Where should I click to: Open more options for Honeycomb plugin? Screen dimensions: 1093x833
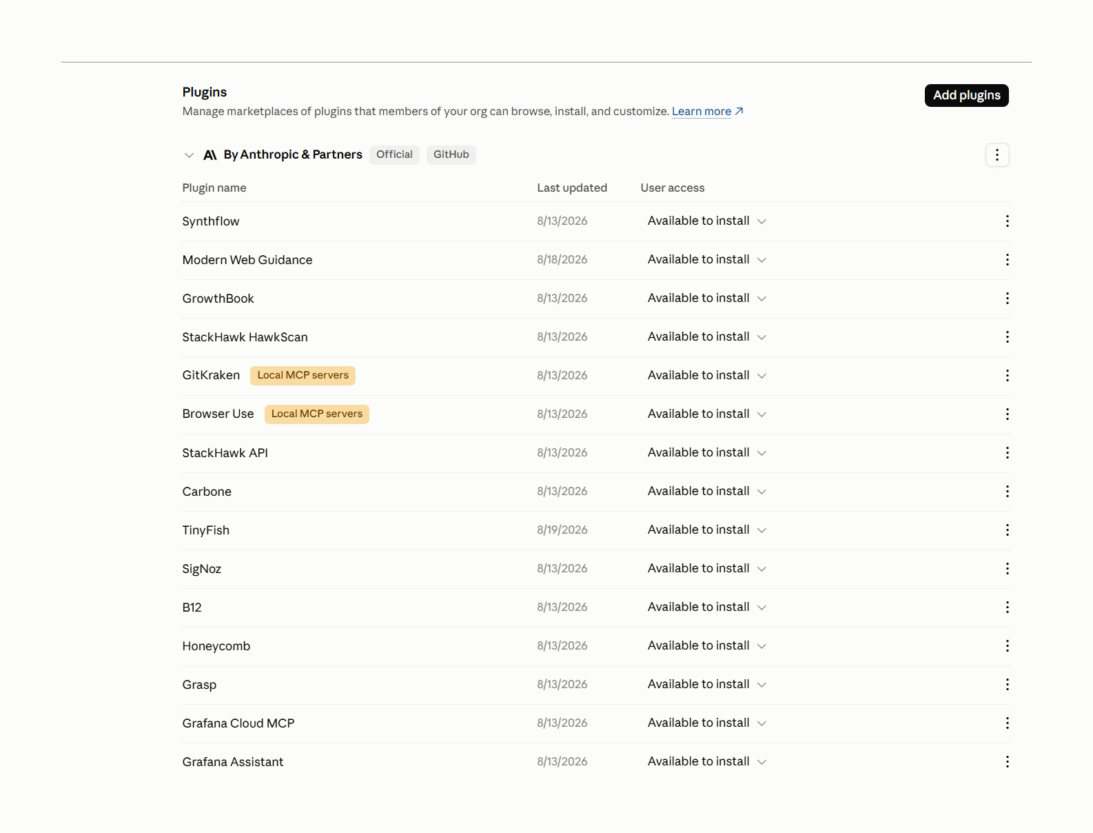click(1007, 646)
